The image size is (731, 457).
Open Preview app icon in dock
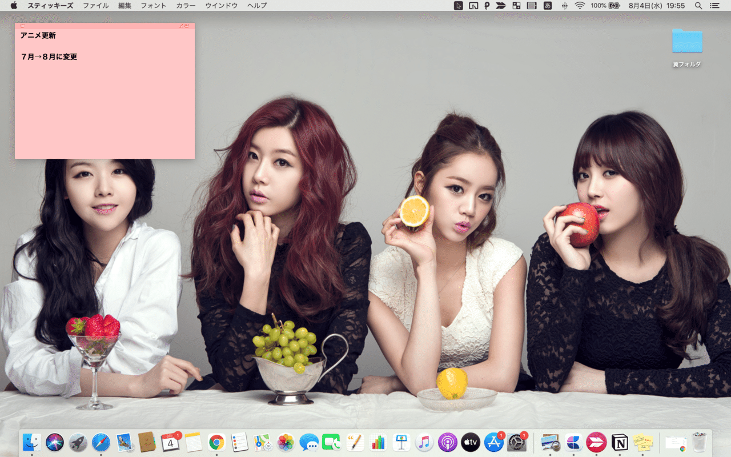(551, 442)
